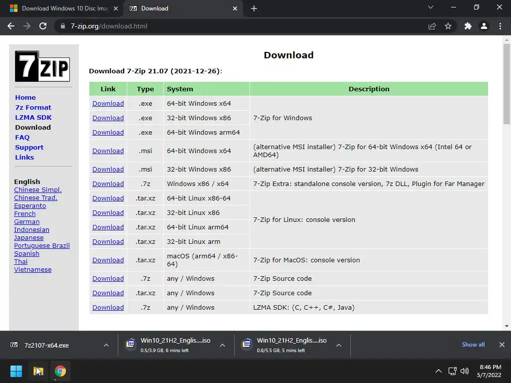Open File Explorer from the taskbar
511x383 pixels.
38,371
